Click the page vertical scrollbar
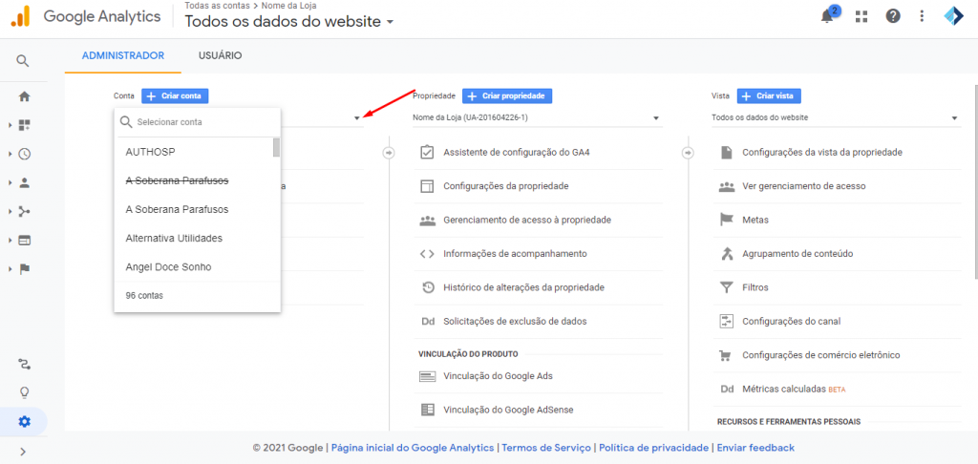Viewport: 978px width, 464px height. coord(975,180)
